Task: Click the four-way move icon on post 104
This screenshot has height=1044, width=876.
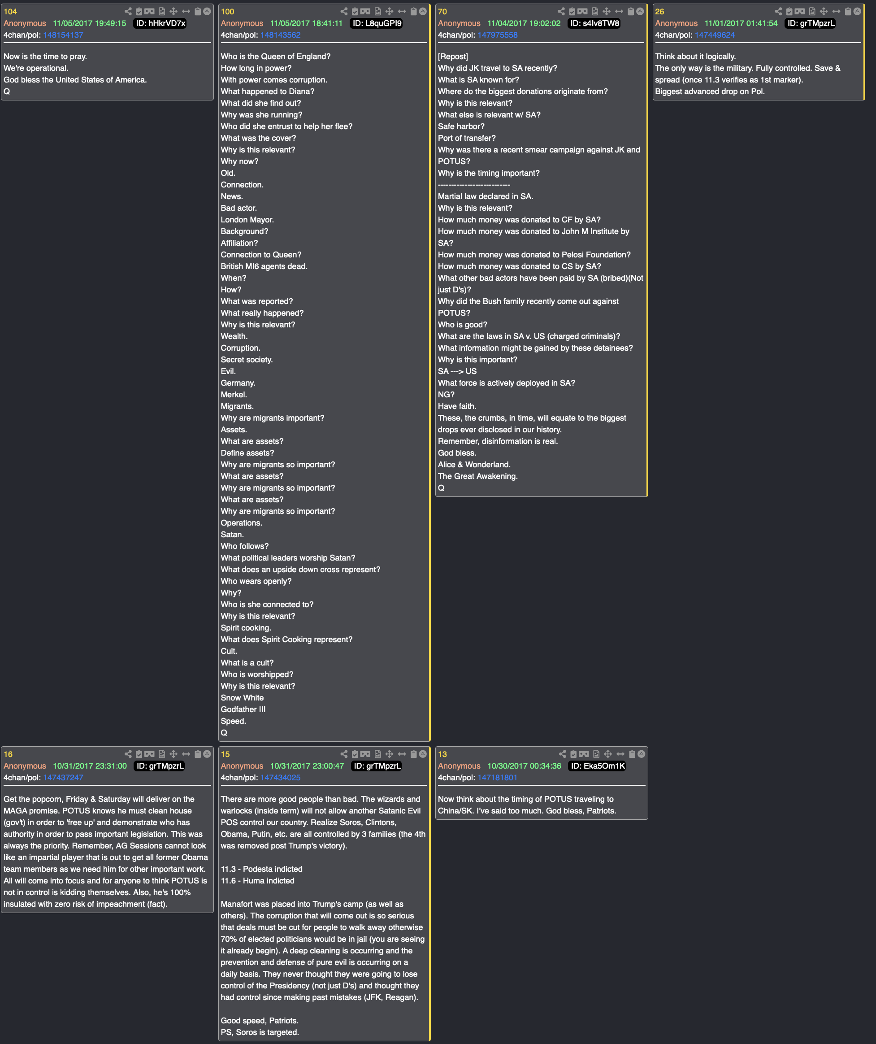Action: tap(173, 11)
